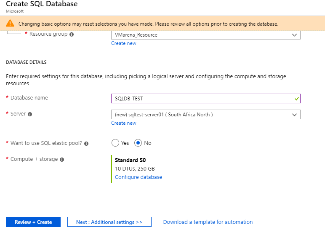325x231 pixels.
Task: Click info icon beside Server label
Action: pyautogui.click(x=30, y=114)
